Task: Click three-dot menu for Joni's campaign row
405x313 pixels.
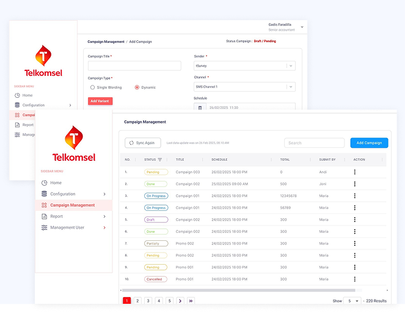Action: [354, 184]
